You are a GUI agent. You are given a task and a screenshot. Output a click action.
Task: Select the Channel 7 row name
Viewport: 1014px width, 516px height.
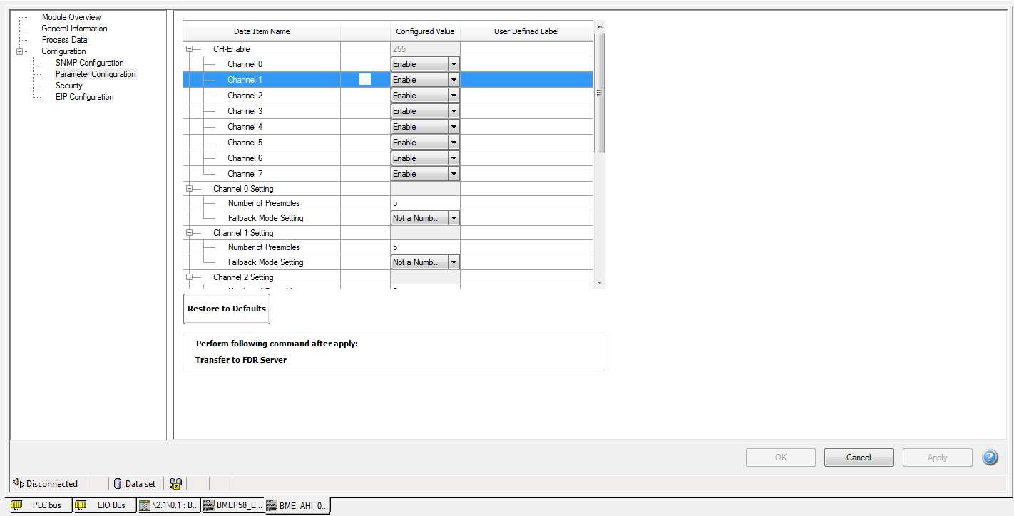point(245,174)
